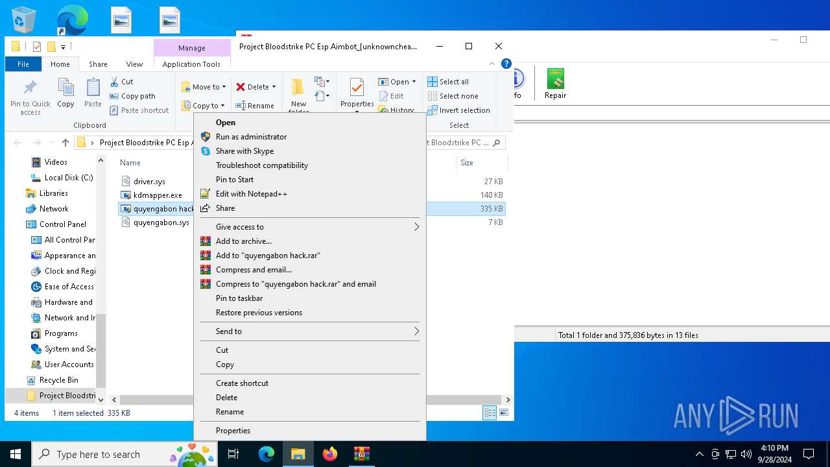
Task: Open the notification center icon
Action: pyautogui.click(x=809, y=454)
